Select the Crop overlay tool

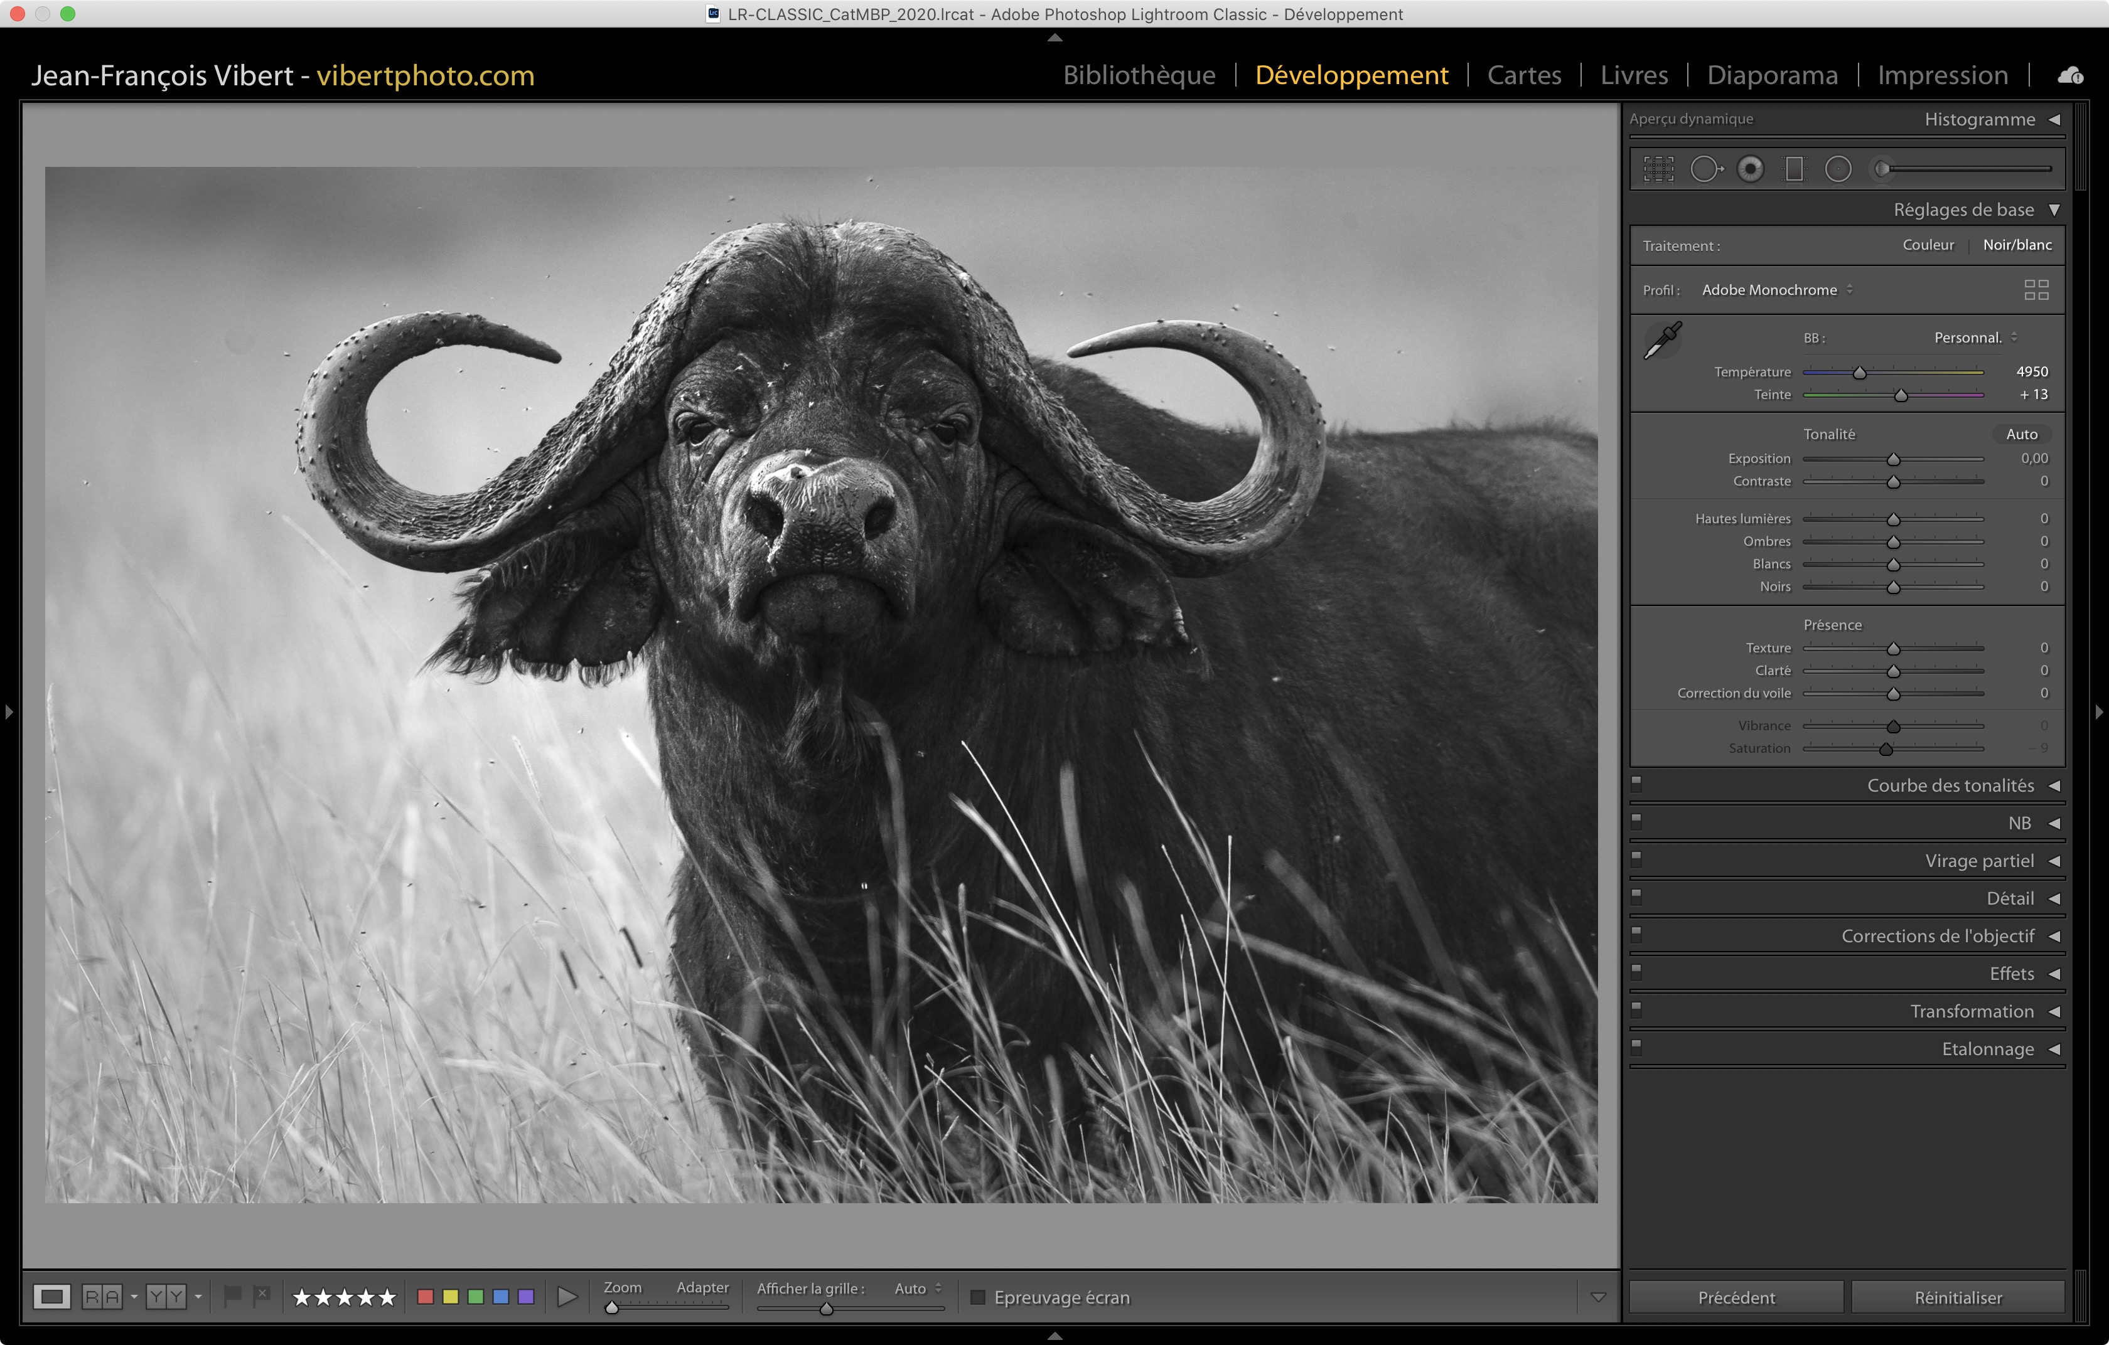(1658, 169)
